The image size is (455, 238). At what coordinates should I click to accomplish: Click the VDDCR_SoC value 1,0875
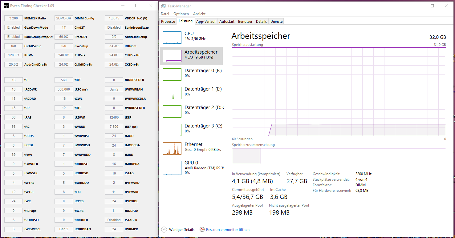pos(114,18)
